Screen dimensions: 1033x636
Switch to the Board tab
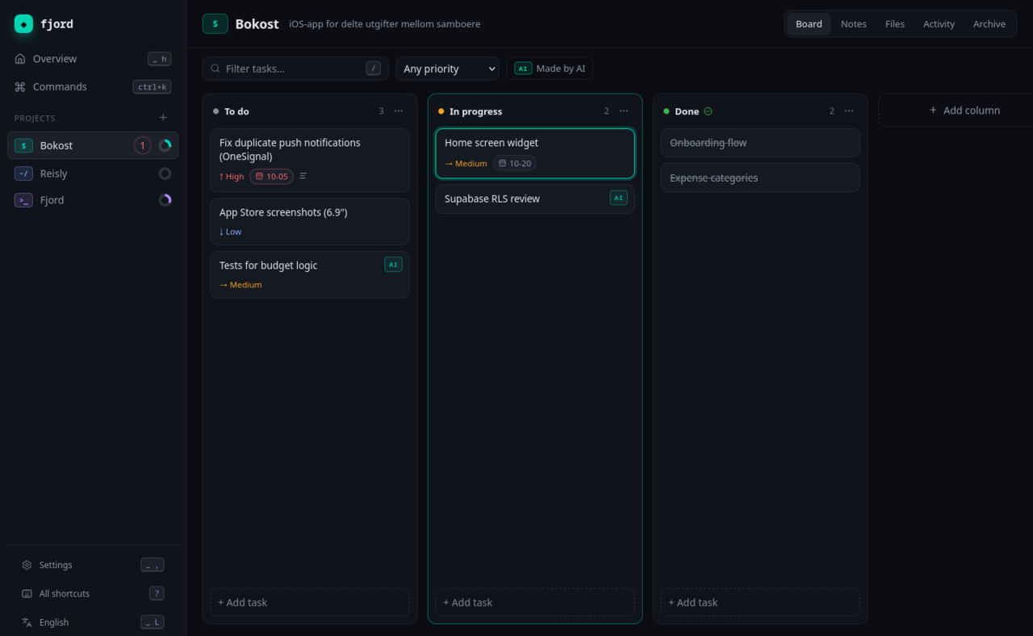click(809, 24)
